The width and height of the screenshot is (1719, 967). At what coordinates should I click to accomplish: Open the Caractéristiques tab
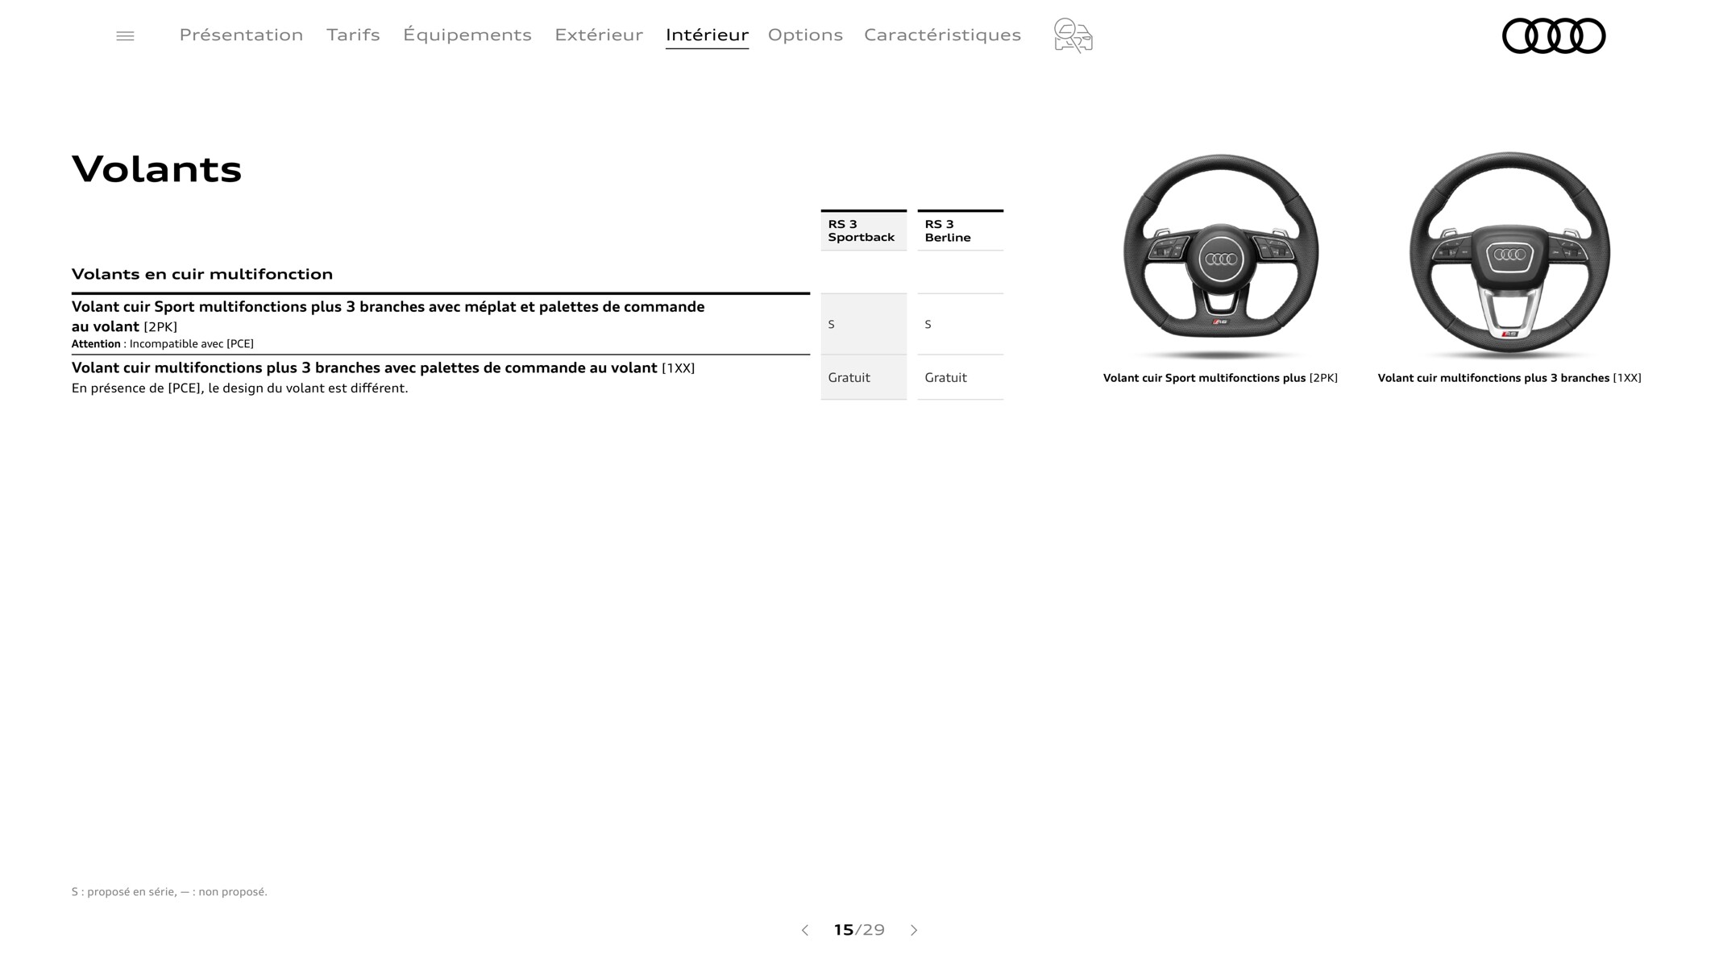tap(942, 35)
